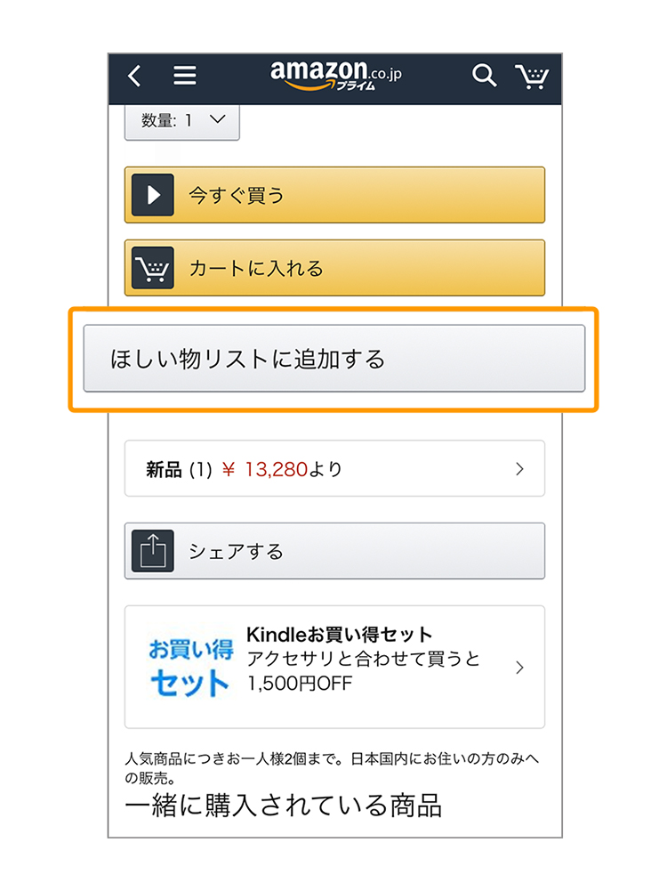Tap the share icon beside シェアする
This screenshot has height=891, width=667.
[153, 551]
